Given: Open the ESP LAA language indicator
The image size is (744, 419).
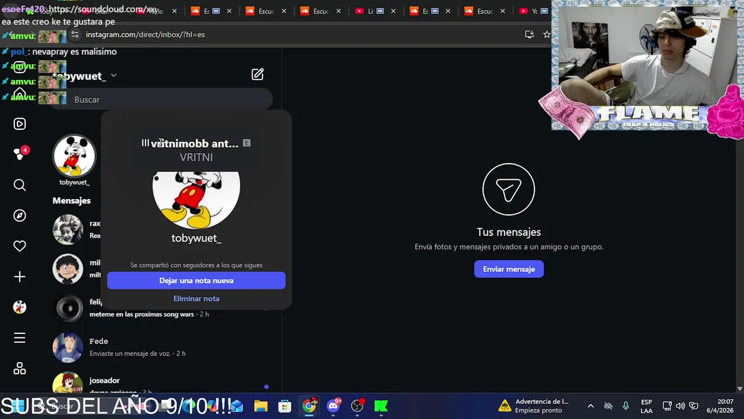Looking at the screenshot, I should tap(646, 406).
